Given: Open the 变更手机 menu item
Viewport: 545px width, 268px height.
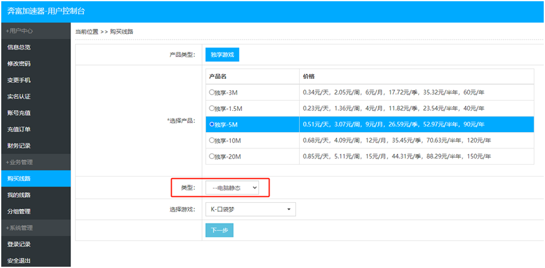Looking at the screenshot, I should click(19, 80).
